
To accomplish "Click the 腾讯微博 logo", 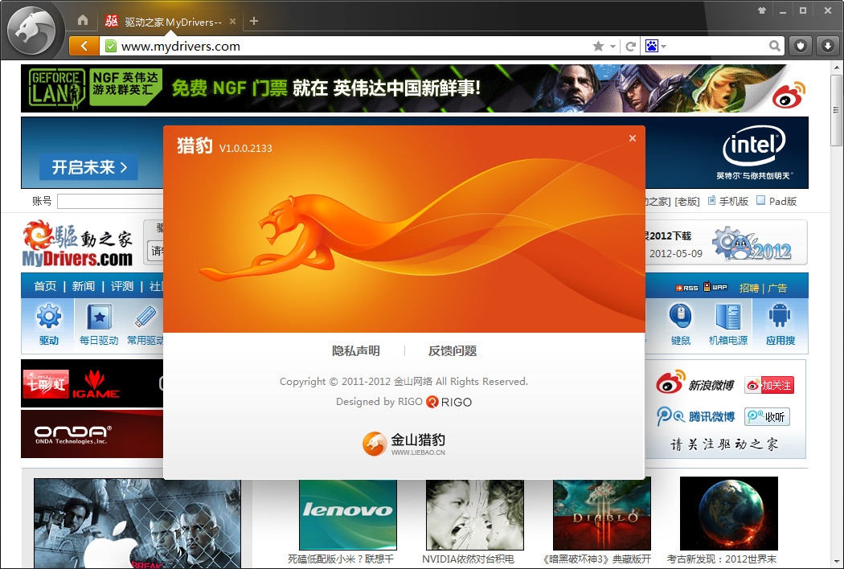I will (x=695, y=416).
